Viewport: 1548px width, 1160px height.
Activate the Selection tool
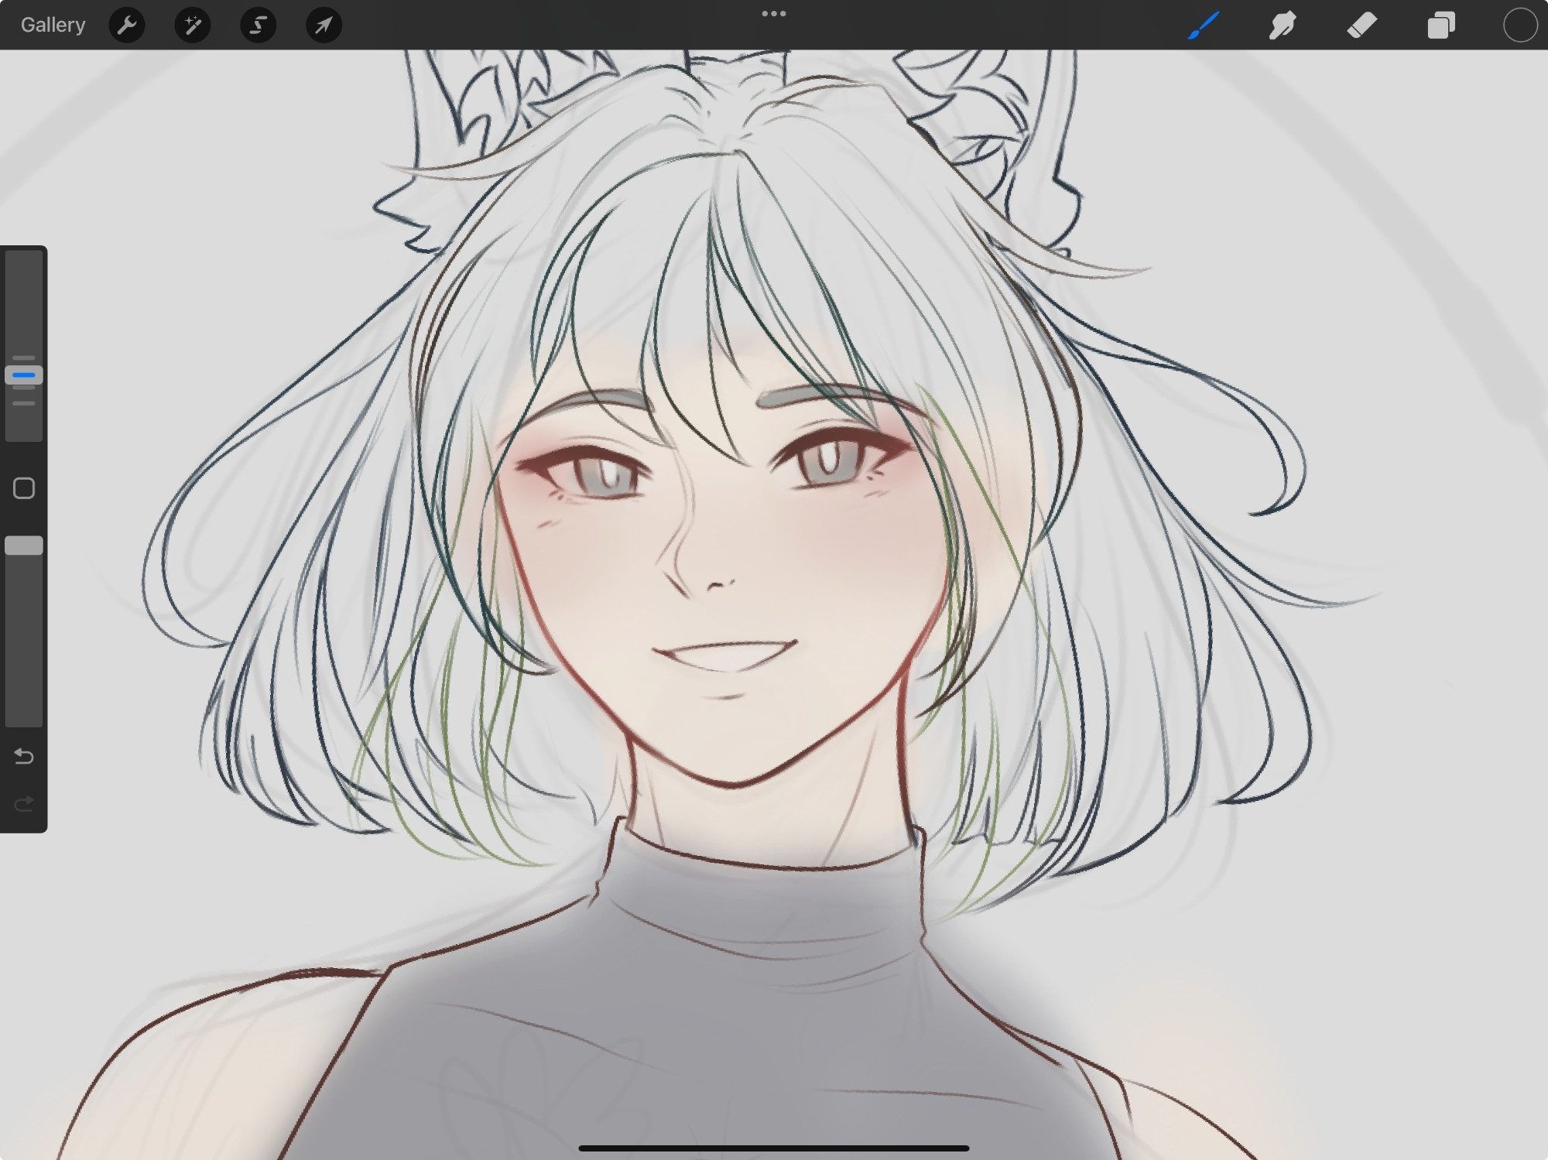tap(258, 26)
